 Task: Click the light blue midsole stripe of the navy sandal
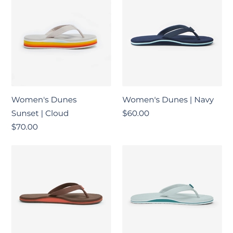(171, 42)
